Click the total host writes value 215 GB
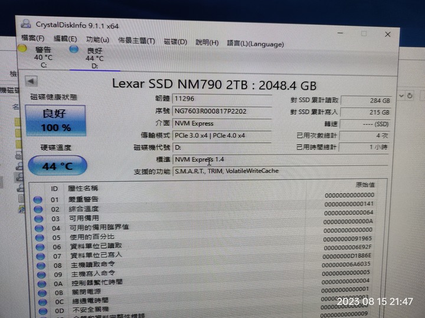The width and height of the screenshot is (425, 318). (365, 112)
